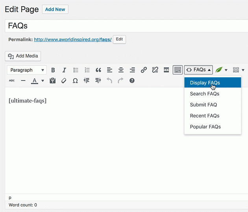
Task: Toggle bold formatting
Action: 53,70
